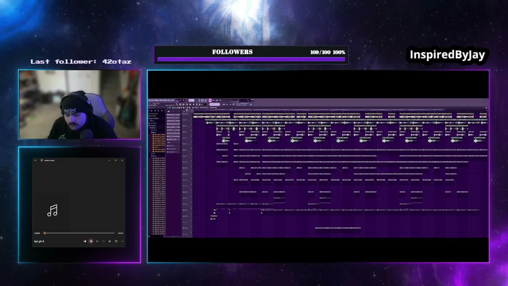508x286 pixels.
Task: Open the TOOLS menu in FL Studio
Action: (x=169, y=100)
